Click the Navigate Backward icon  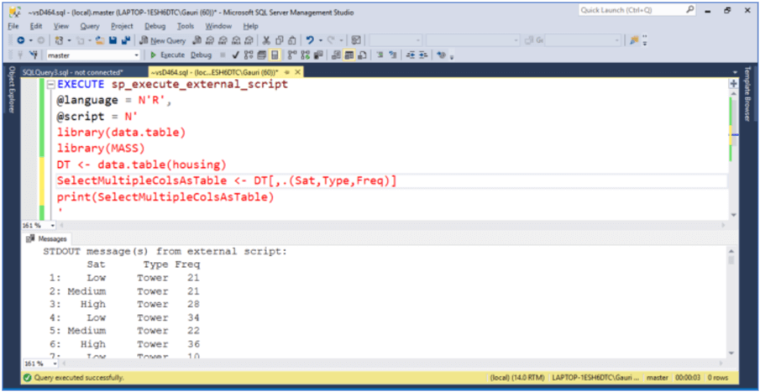(x=19, y=40)
